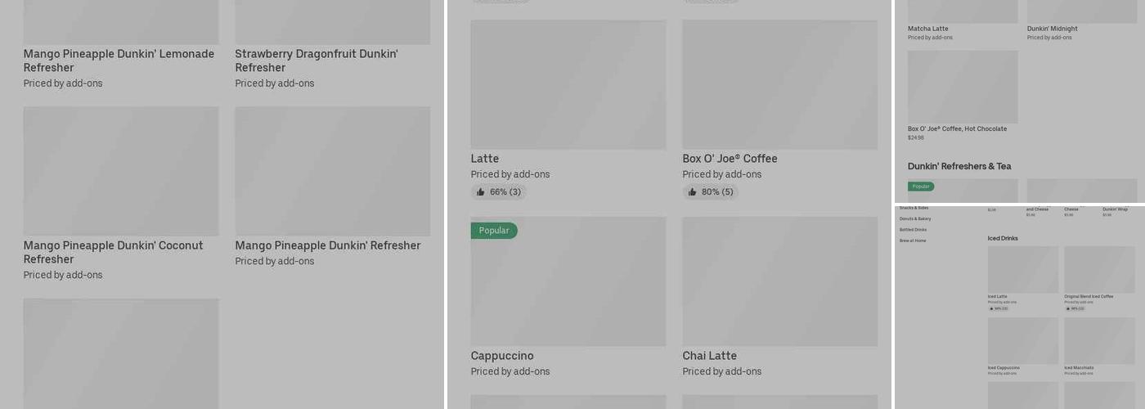The image size is (1145, 409).
Task: Open the Mango Pineapple Dunkin' Lemonade Refresher item
Action: [119, 61]
